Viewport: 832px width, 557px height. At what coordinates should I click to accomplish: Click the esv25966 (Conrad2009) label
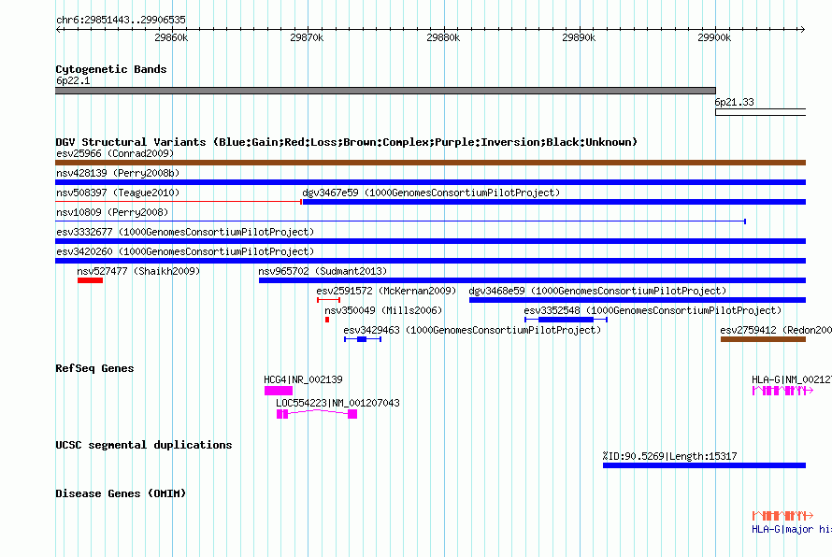click(115, 153)
